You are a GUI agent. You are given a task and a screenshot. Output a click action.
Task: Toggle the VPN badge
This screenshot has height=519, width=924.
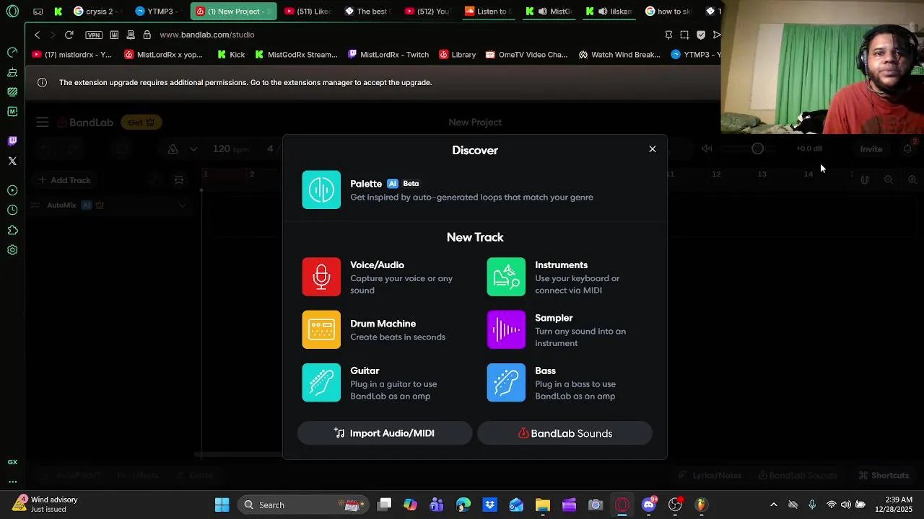[94, 35]
